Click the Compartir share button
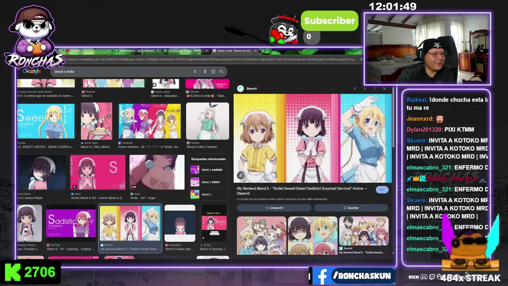 click(274, 208)
